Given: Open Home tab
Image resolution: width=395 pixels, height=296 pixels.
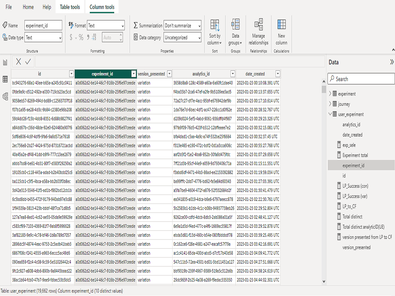Looking at the screenshot, I should click(x=28, y=7).
